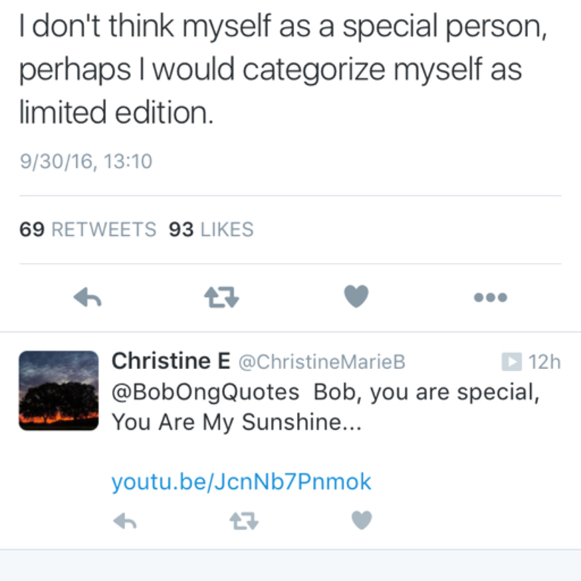Retweet the limited edition tweet
Image resolution: width=581 pixels, height=581 pixels.
click(222, 297)
